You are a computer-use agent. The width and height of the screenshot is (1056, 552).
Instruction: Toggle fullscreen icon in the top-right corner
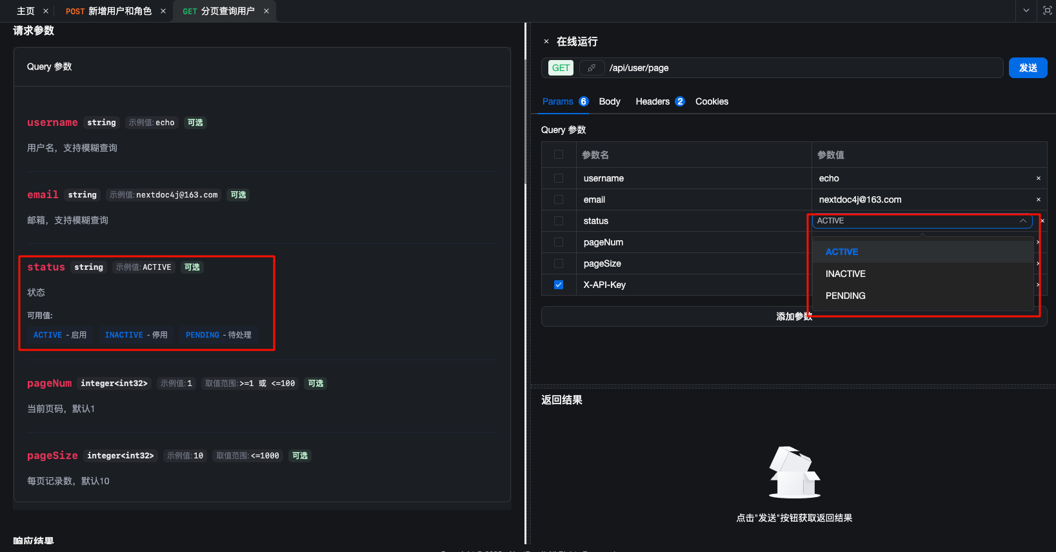click(1047, 11)
